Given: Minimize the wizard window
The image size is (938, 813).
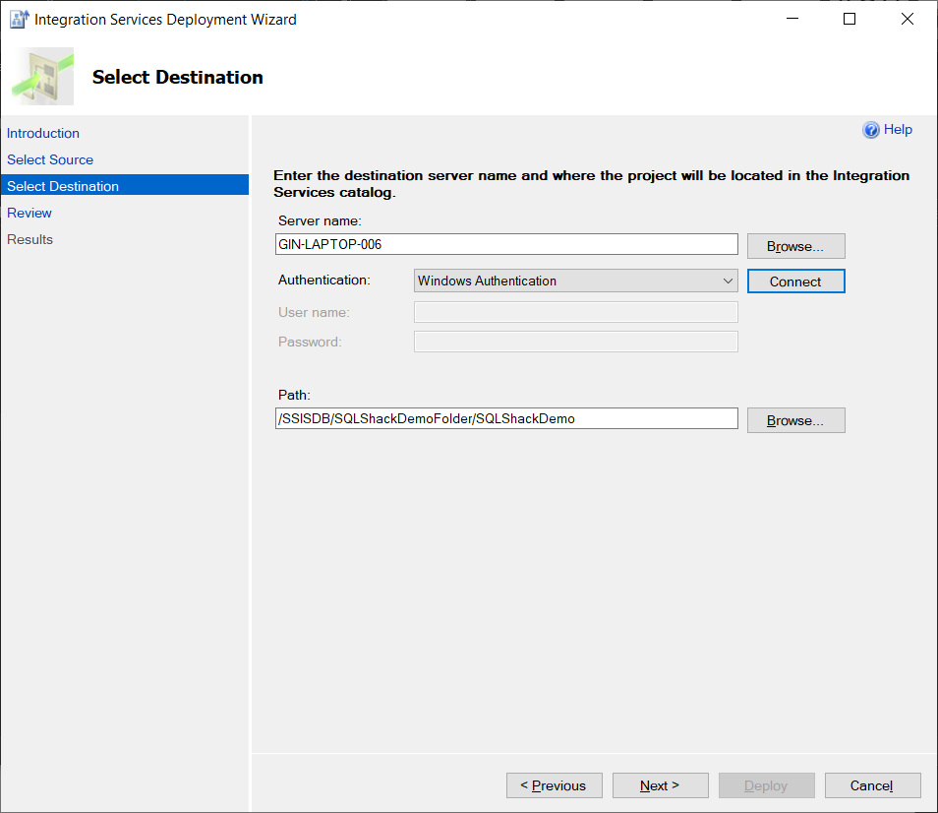Looking at the screenshot, I should pyautogui.click(x=792, y=19).
